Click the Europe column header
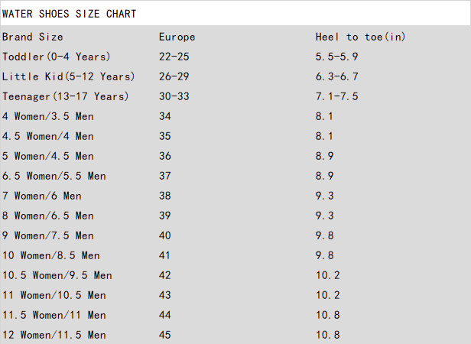This screenshot has width=471, height=344. pos(177,37)
